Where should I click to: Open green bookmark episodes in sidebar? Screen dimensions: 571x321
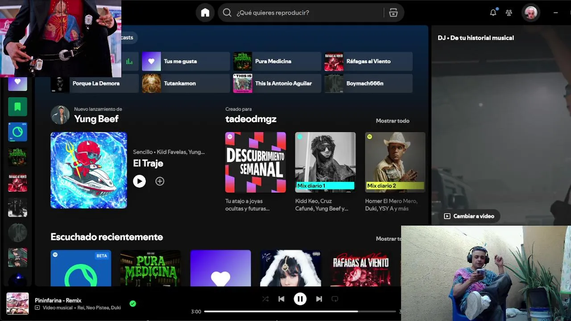(x=17, y=107)
